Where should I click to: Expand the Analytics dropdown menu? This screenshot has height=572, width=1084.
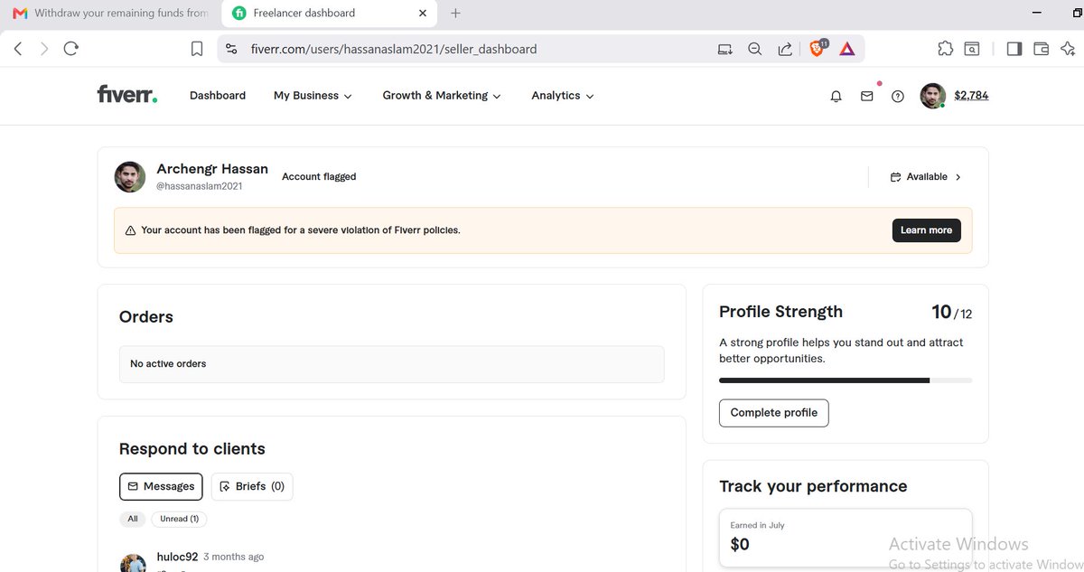tap(563, 96)
